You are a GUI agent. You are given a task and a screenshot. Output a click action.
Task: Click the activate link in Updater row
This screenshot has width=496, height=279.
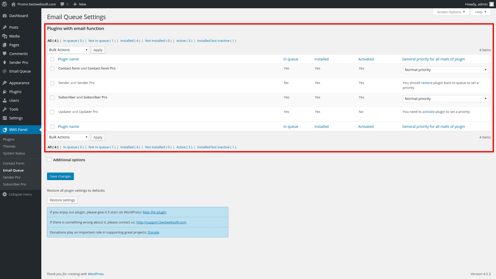point(428,112)
